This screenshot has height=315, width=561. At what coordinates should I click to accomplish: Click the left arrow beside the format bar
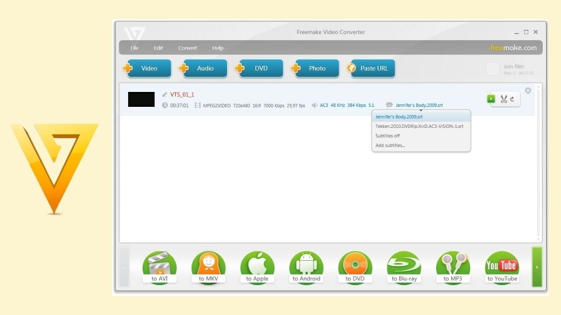124,267
